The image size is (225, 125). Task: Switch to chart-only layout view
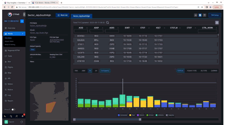[x=204, y=15]
